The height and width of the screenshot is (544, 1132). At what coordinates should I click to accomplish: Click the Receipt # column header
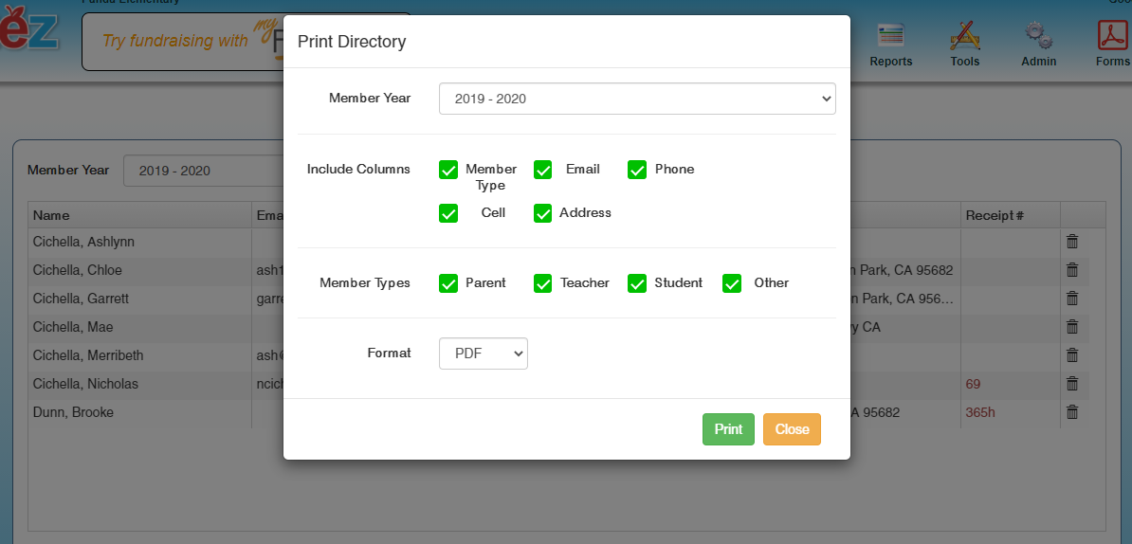point(994,215)
